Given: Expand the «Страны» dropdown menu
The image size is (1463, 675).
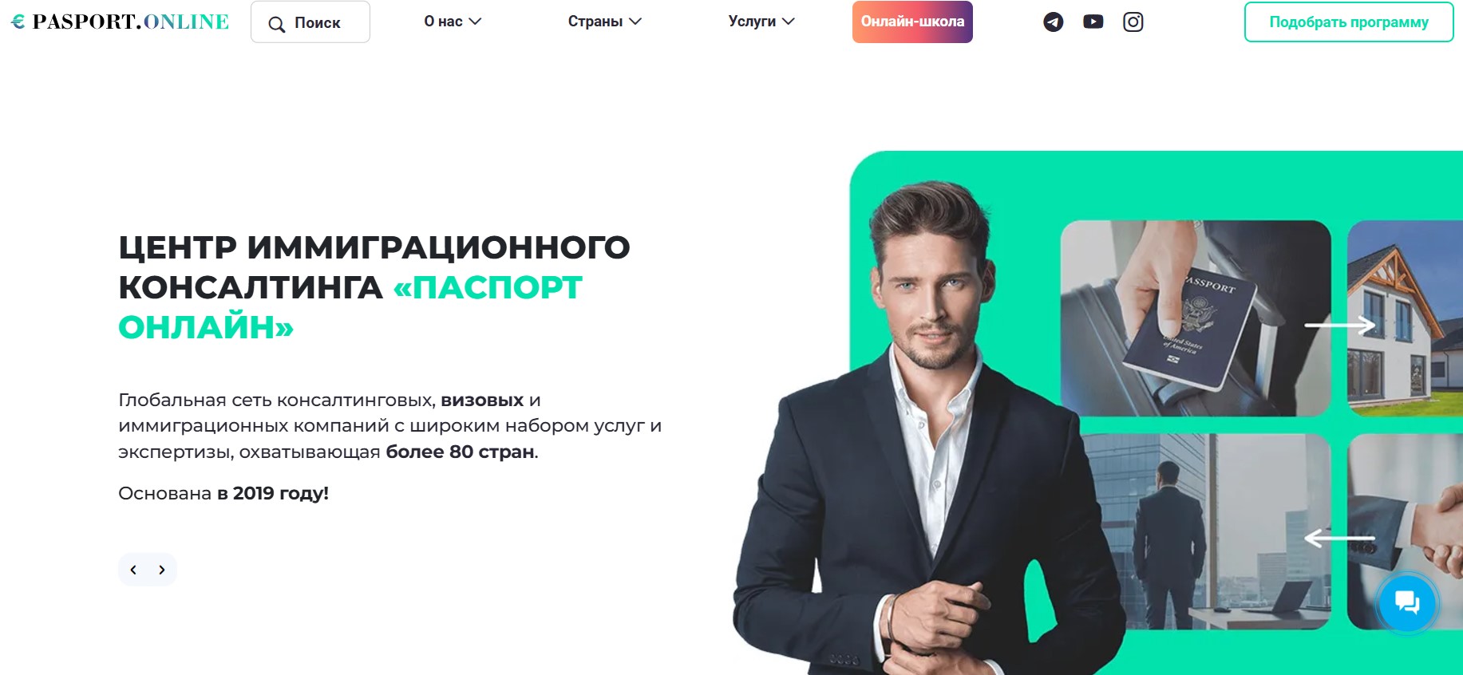Looking at the screenshot, I should click(604, 22).
